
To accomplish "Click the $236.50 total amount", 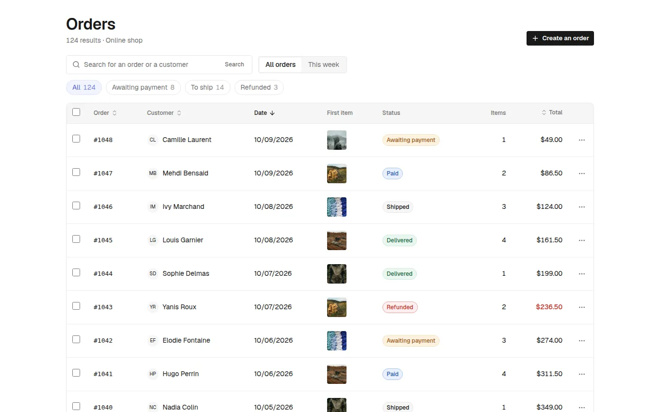I will 549,307.
